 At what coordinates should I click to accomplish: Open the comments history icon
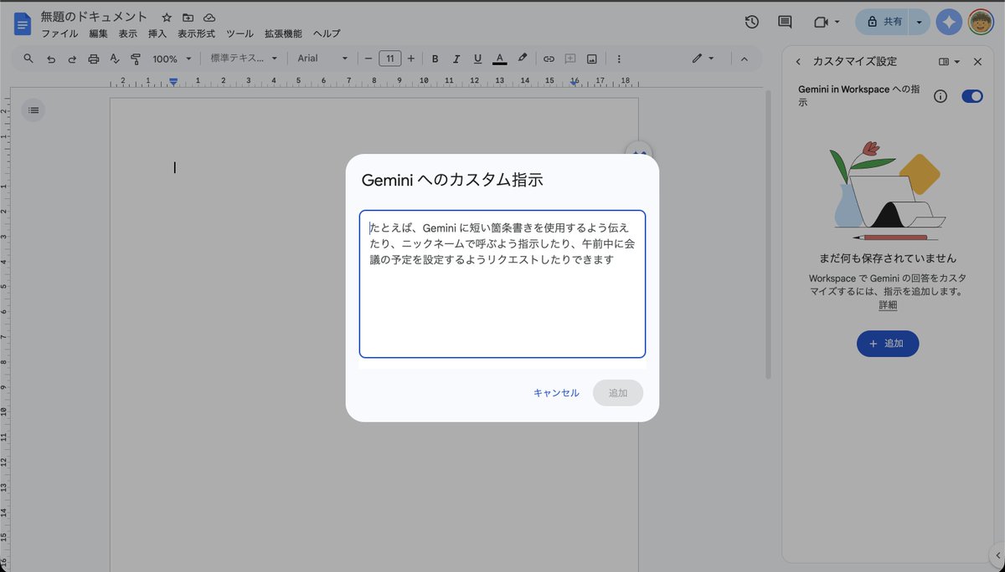[785, 23]
